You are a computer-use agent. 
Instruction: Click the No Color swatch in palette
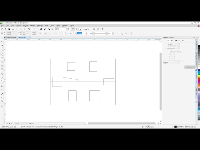pos(199,44)
